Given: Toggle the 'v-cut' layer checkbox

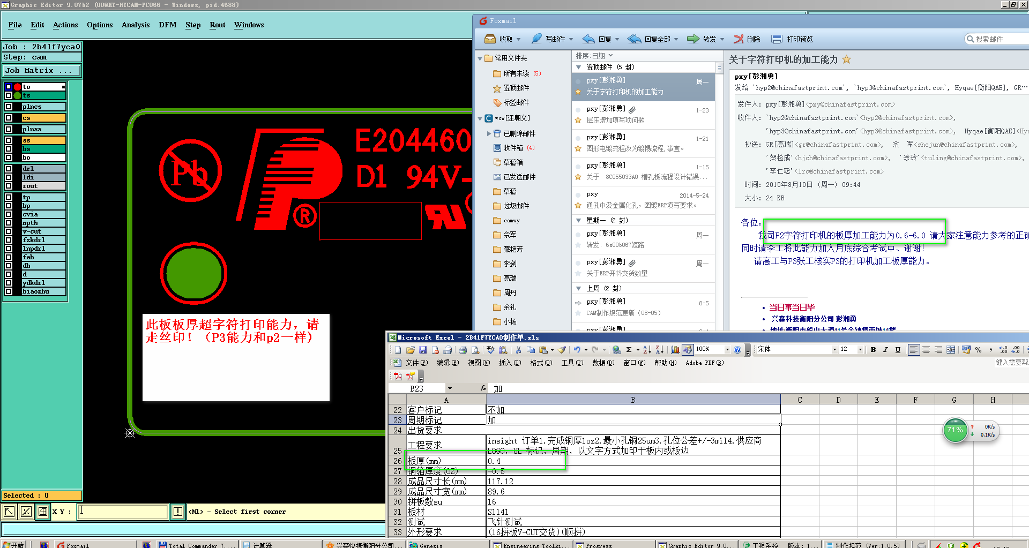Looking at the screenshot, I should point(8,231).
